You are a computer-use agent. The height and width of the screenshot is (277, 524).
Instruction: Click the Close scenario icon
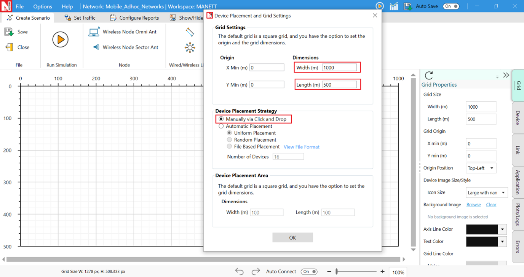coord(9,47)
